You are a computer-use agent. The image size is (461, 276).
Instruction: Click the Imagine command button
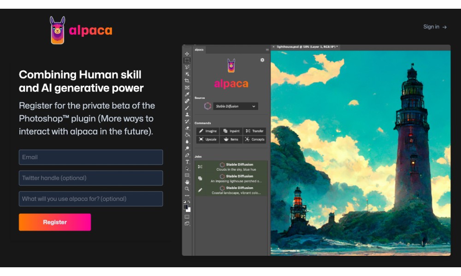click(x=208, y=131)
